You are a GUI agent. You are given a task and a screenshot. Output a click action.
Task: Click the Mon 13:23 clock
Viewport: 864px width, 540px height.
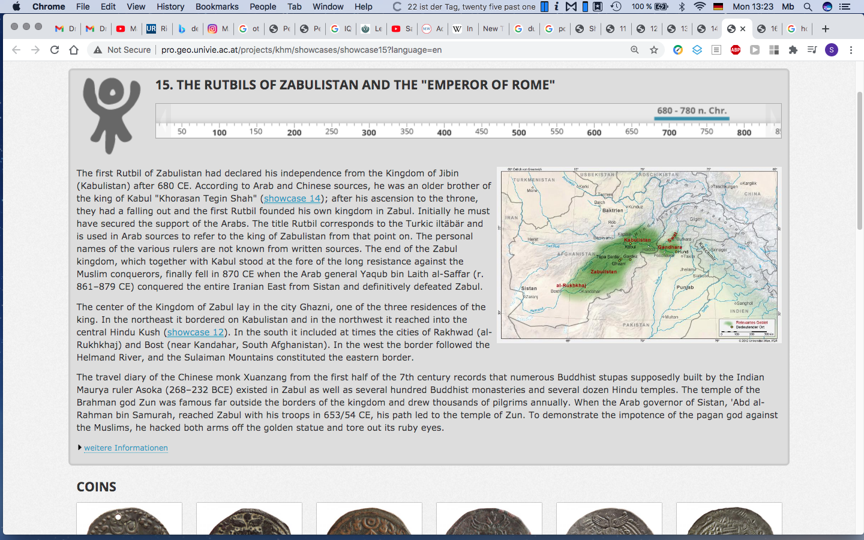753,7
